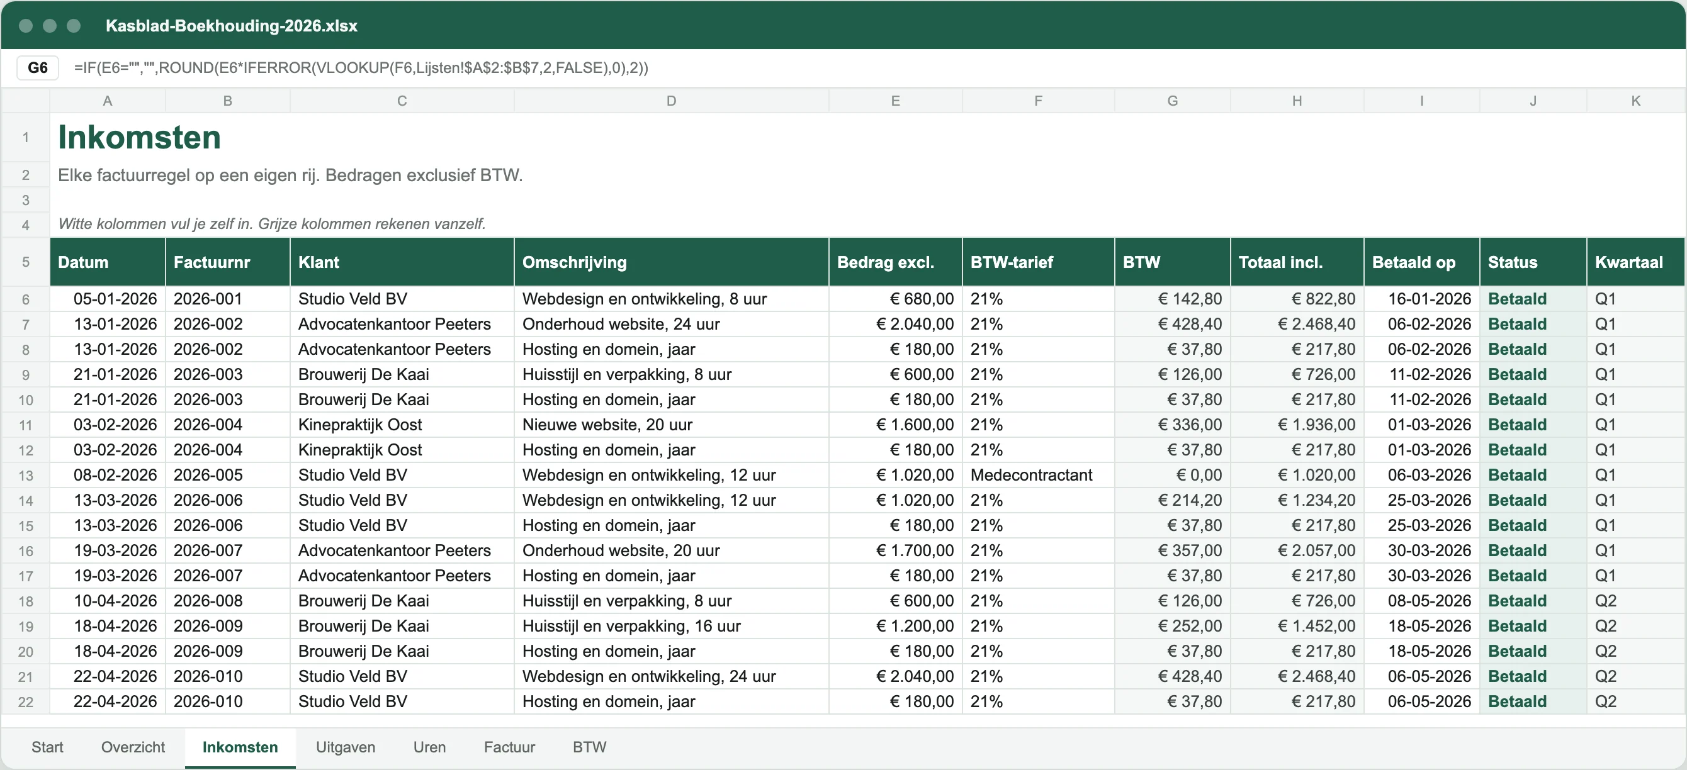
Task: Click the BTW-tarief header cell
Action: click(1038, 262)
